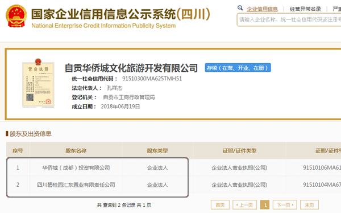Click license number starting 91510106MA61
This screenshot has width=341, height=213.
point(322,167)
